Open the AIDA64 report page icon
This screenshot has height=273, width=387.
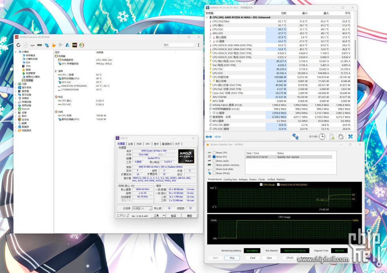click(25, 45)
